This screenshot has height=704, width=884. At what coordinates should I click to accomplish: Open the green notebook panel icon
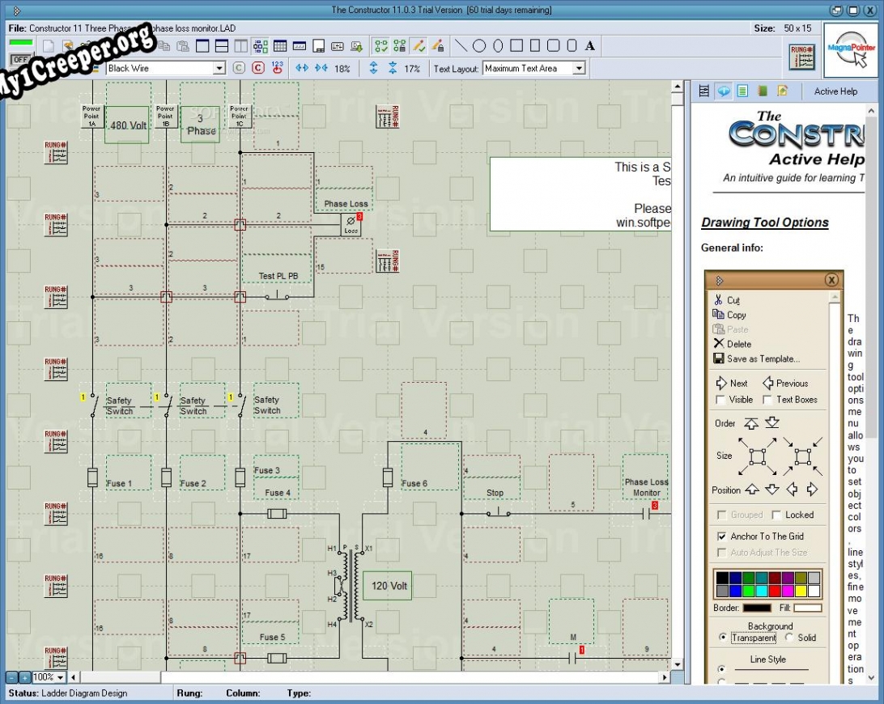coord(742,91)
